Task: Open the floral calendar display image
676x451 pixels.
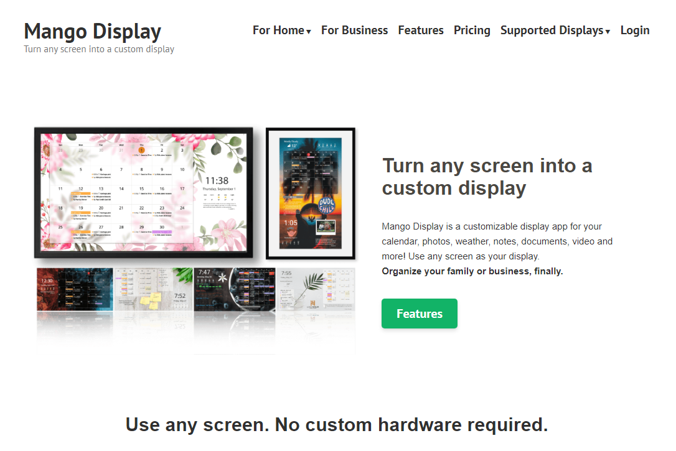Action: (x=144, y=193)
